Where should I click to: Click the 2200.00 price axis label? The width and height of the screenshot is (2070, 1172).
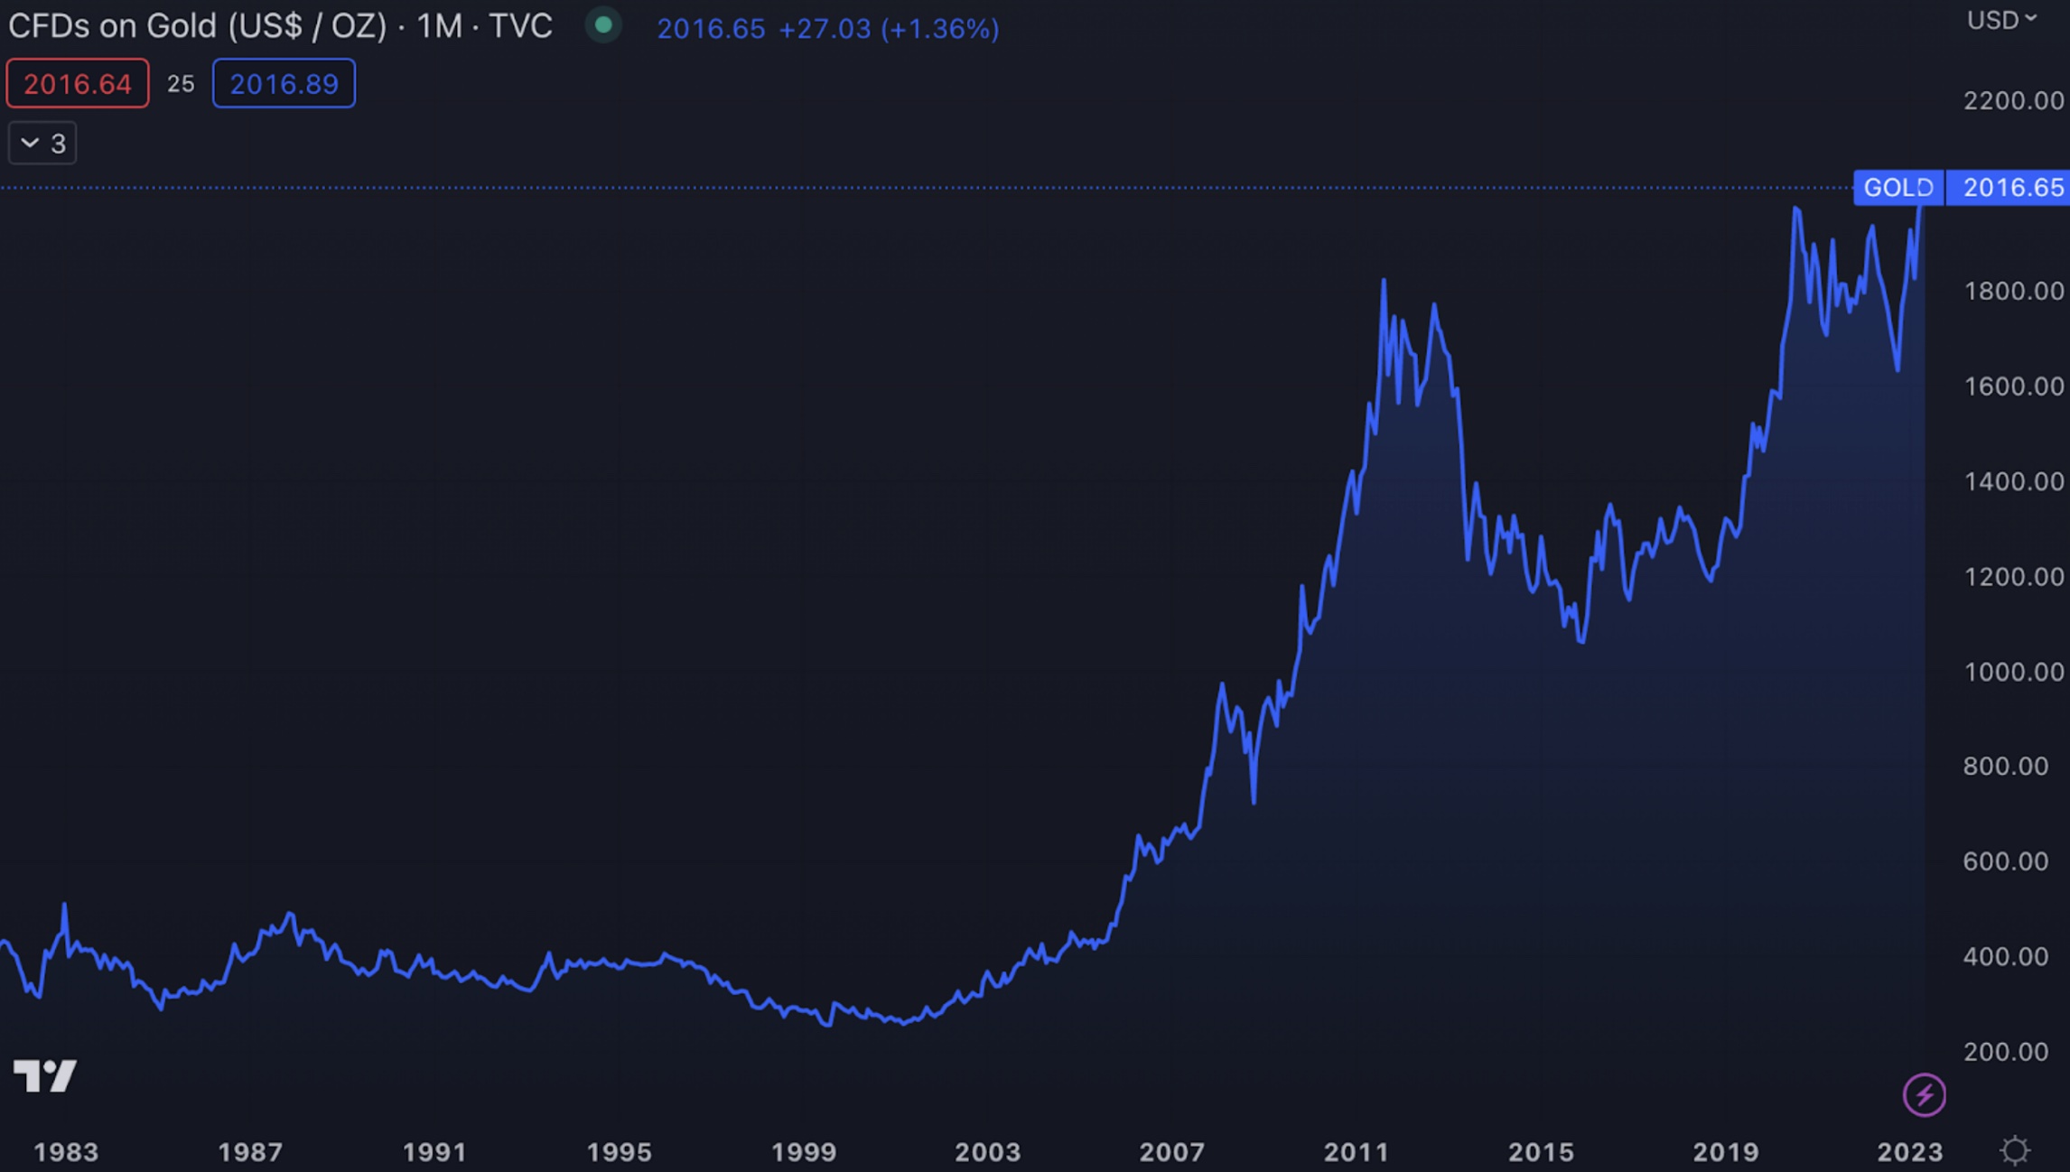tap(2013, 100)
